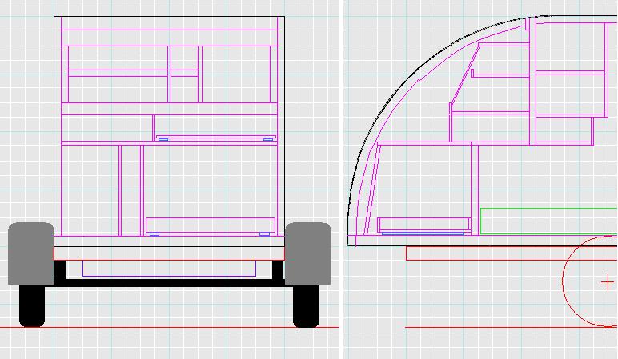Click the left black tire below the fender
The height and width of the screenshot is (359, 618).
[32, 306]
